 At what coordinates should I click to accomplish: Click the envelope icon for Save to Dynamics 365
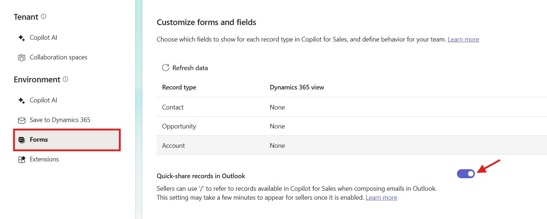22,120
